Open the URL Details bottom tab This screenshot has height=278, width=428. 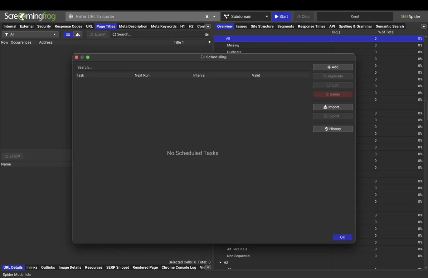click(13, 267)
